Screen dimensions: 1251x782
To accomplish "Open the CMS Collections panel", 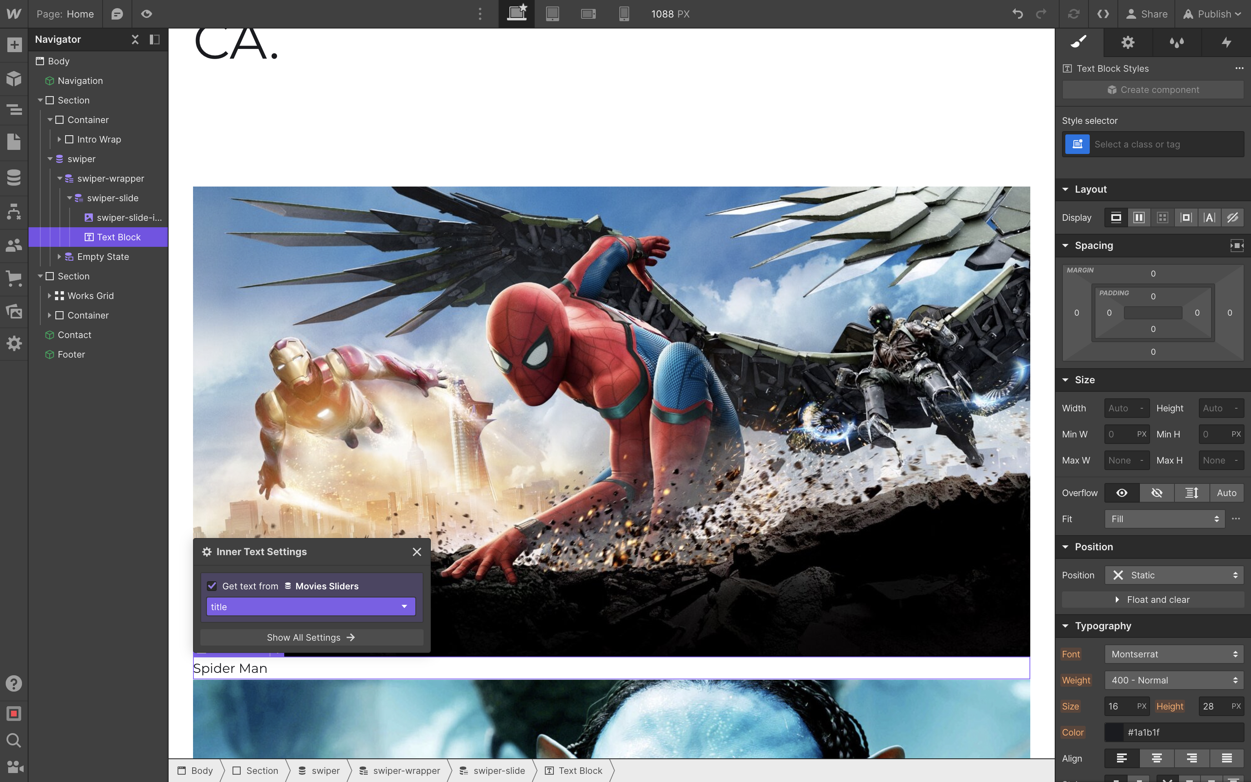I will point(14,178).
